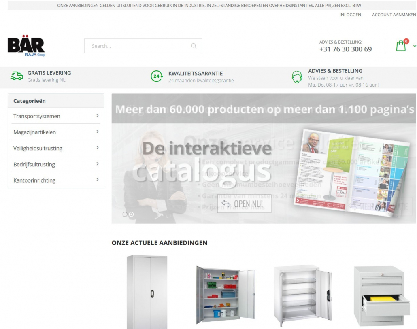Click the Account Aanmaken link
Screen dimensions: 417x329
[394, 15]
